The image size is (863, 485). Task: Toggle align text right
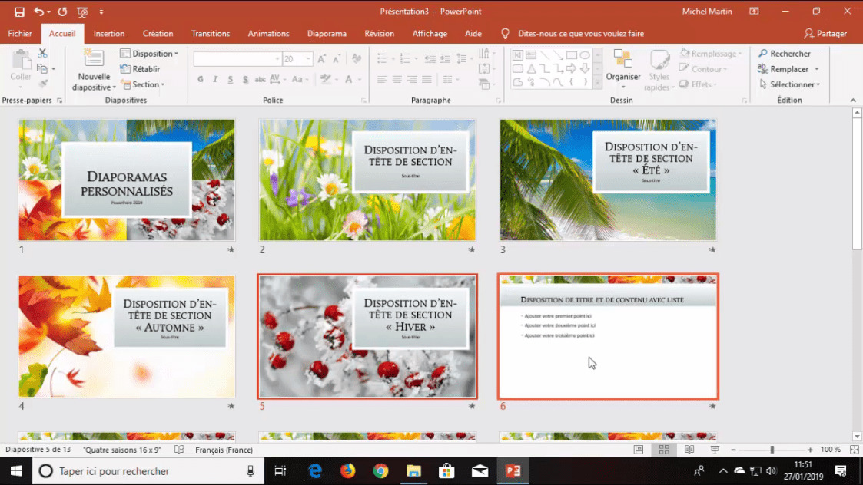point(412,80)
